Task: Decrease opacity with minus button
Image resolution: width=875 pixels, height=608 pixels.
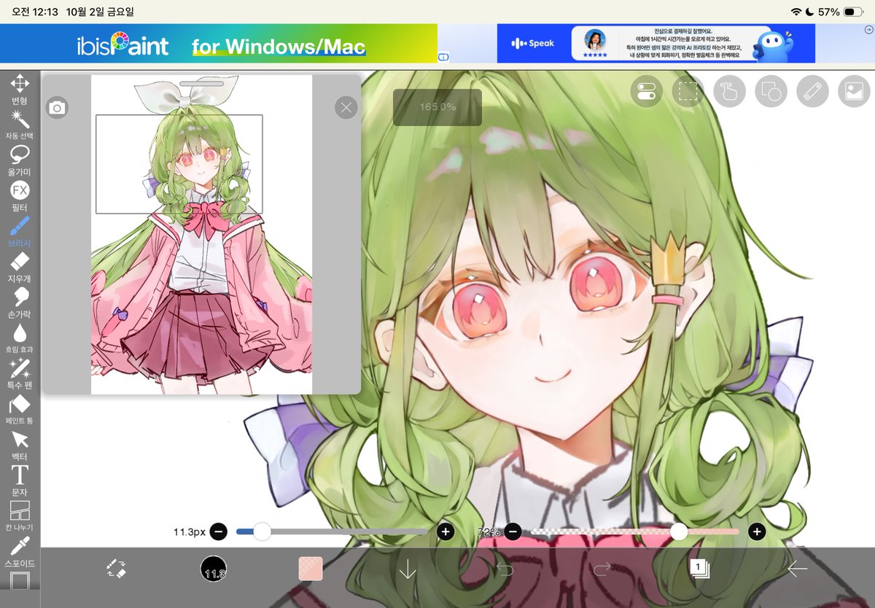Action: coord(513,531)
